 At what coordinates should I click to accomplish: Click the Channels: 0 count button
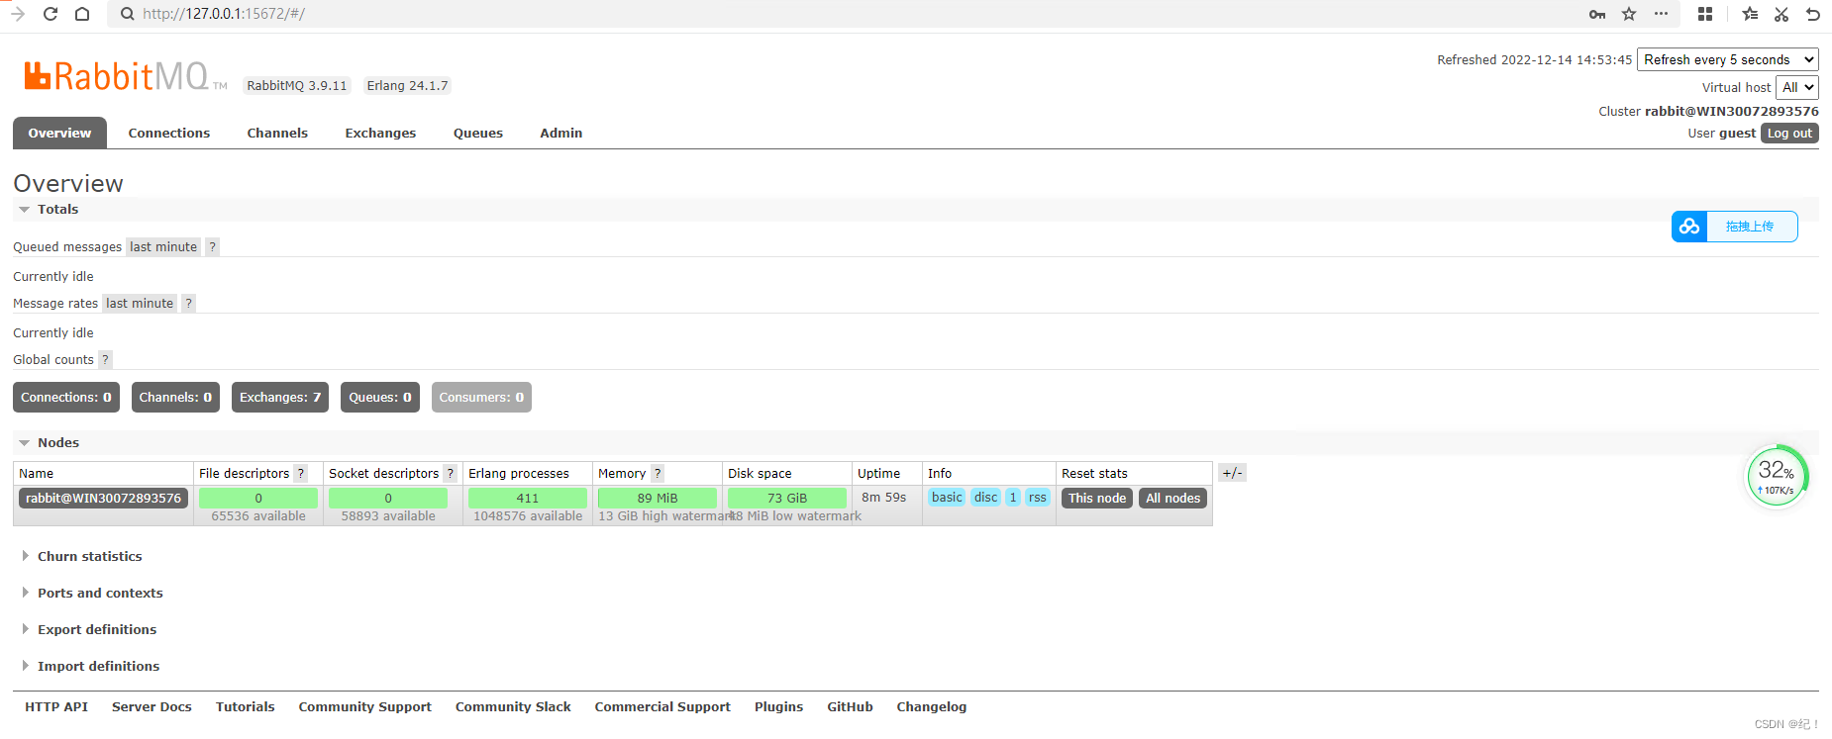pos(175,398)
